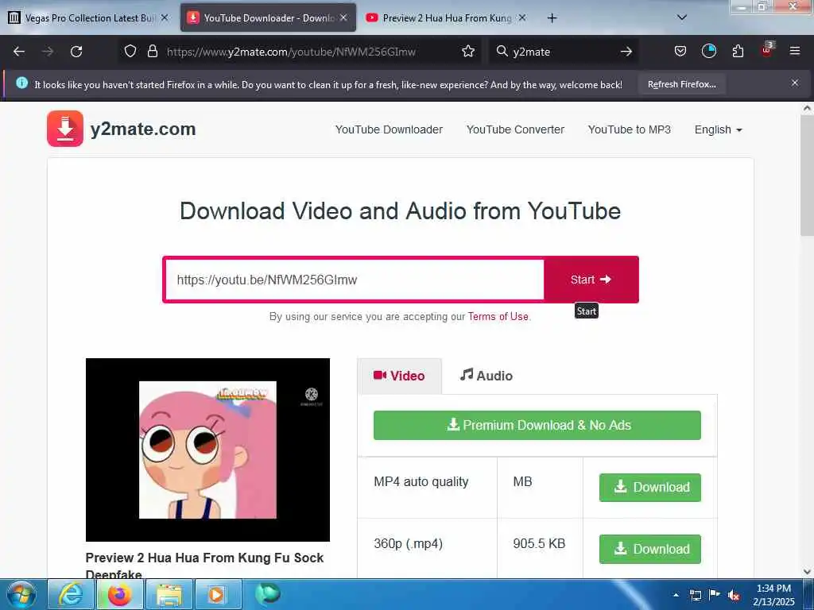Switch to Vegas Pro Collection tab
814x610 pixels.
[88, 18]
